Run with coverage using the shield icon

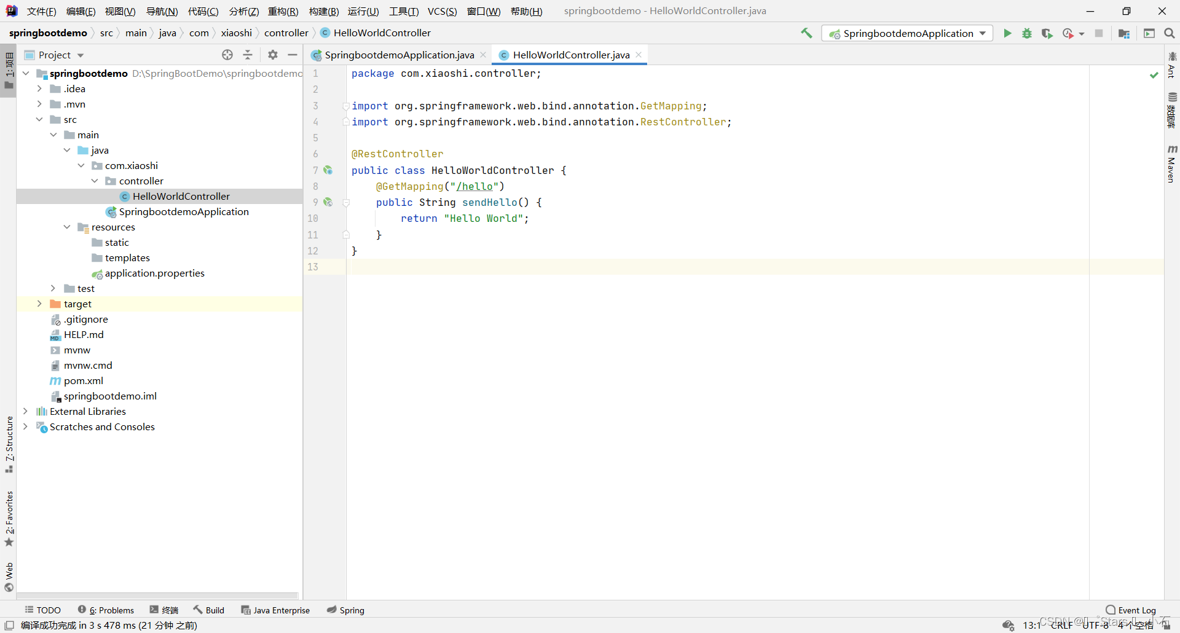pos(1047,33)
